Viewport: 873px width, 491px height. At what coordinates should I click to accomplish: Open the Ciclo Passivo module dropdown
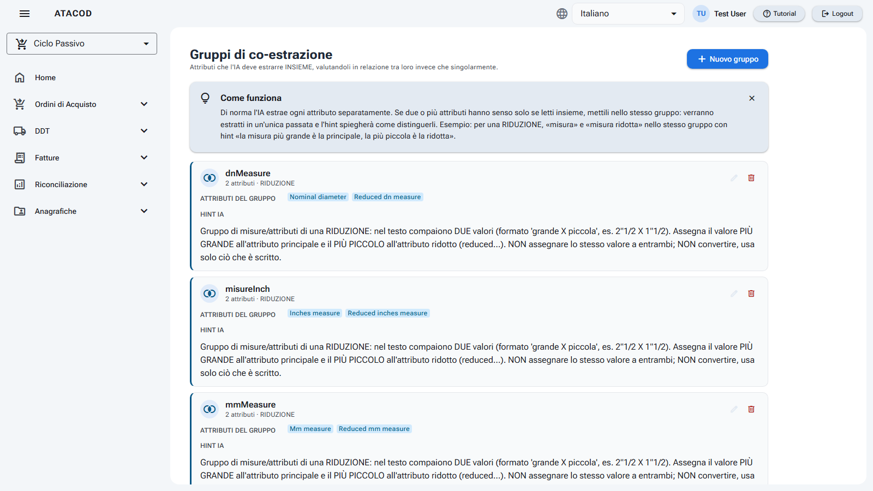82,44
